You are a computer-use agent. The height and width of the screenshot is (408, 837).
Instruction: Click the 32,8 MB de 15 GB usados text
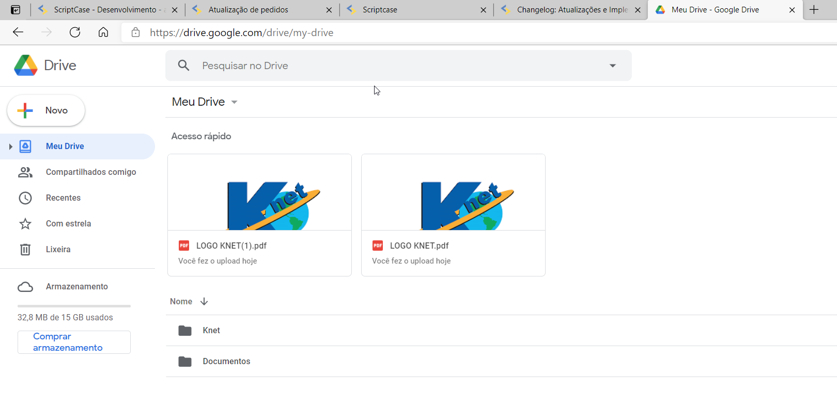pyautogui.click(x=65, y=318)
